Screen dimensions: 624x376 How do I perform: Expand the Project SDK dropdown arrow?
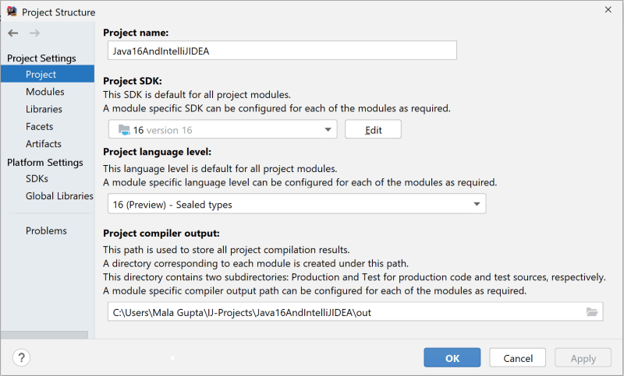click(x=328, y=129)
